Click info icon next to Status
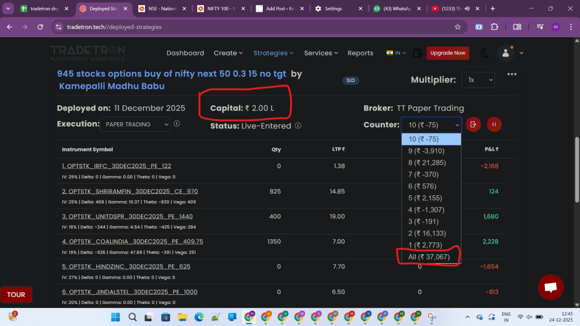580x326 pixels. pyautogui.click(x=298, y=126)
